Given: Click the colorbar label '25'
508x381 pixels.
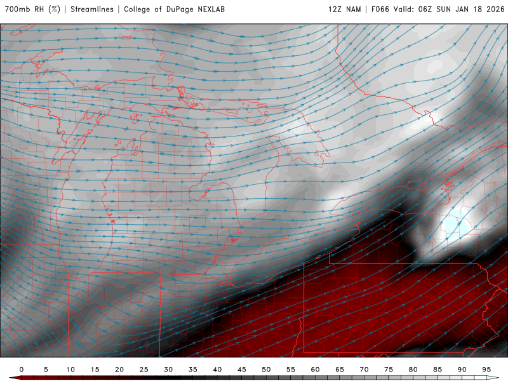Looking at the screenshot, I should point(144,370).
